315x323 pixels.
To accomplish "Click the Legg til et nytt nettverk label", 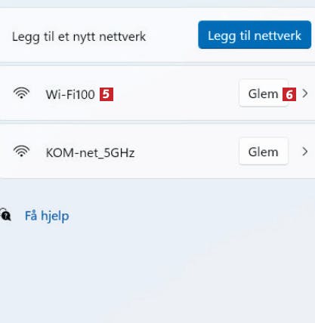I will point(79,37).
